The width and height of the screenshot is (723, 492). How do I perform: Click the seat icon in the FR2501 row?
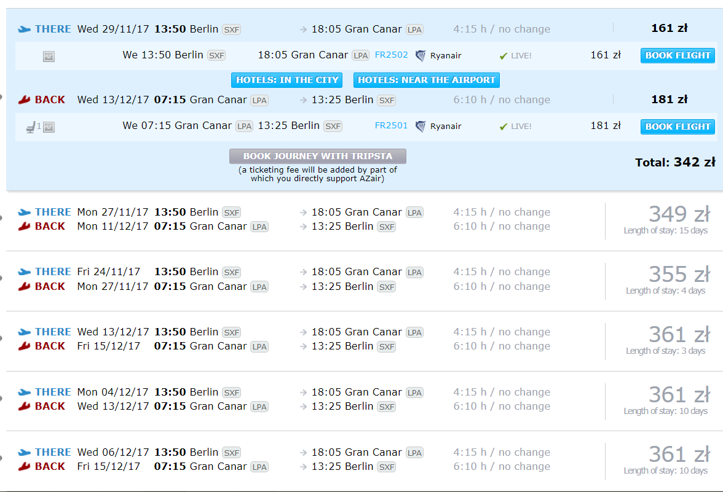(x=31, y=127)
